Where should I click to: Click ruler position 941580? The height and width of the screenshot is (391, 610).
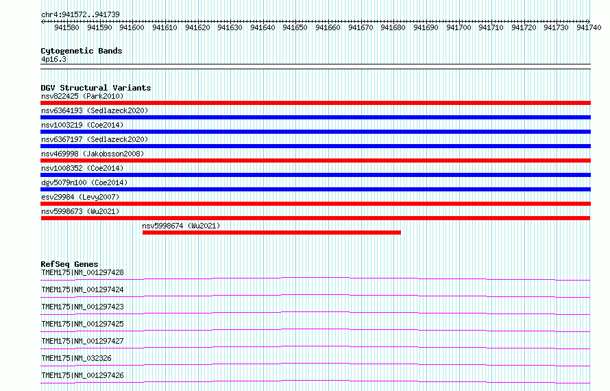[x=66, y=27]
